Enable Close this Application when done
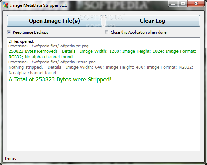The height and width of the screenshot is (165, 207). [107, 32]
